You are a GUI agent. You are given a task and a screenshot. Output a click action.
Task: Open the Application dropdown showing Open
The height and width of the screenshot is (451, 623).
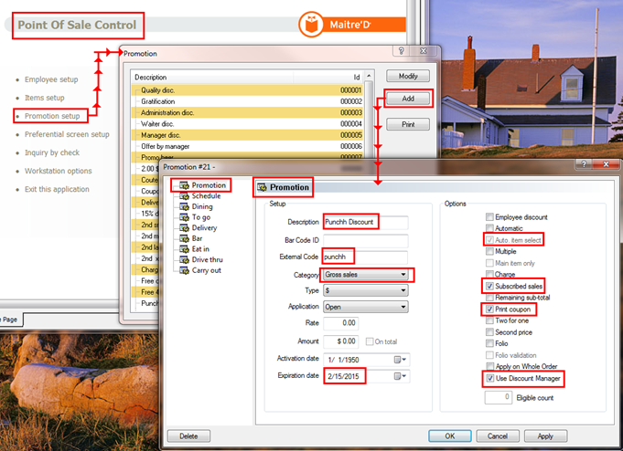pos(366,307)
